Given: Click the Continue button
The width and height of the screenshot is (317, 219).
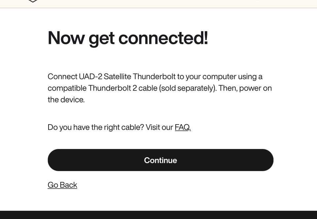Looking at the screenshot, I should click(x=160, y=160).
